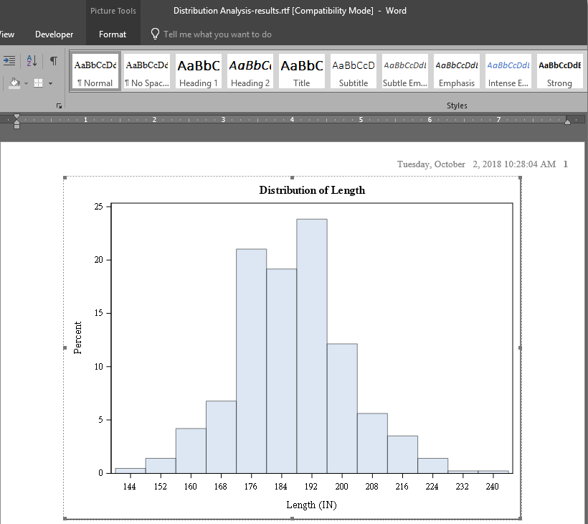Select the histogram picture
The height and width of the screenshot is (524, 588).
[x=292, y=348]
